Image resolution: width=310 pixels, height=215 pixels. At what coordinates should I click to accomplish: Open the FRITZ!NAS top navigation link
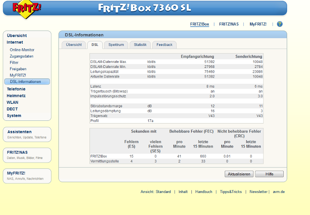[229, 24]
